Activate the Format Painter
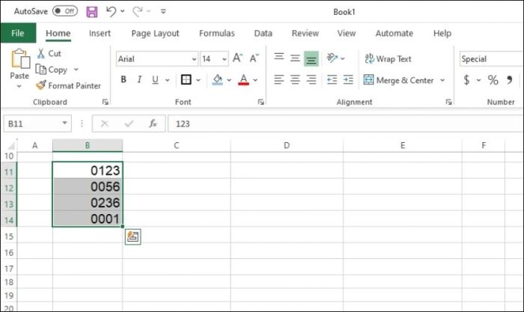Screen dimensions: 524x312 pos(69,85)
